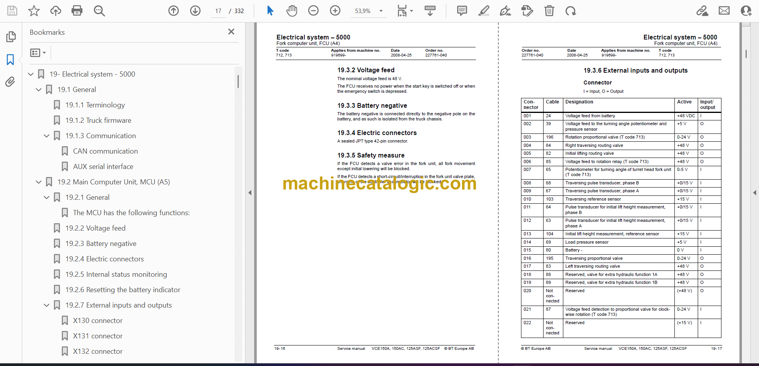Click the page number input field
The width and height of the screenshot is (759, 366).
(x=218, y=11)
